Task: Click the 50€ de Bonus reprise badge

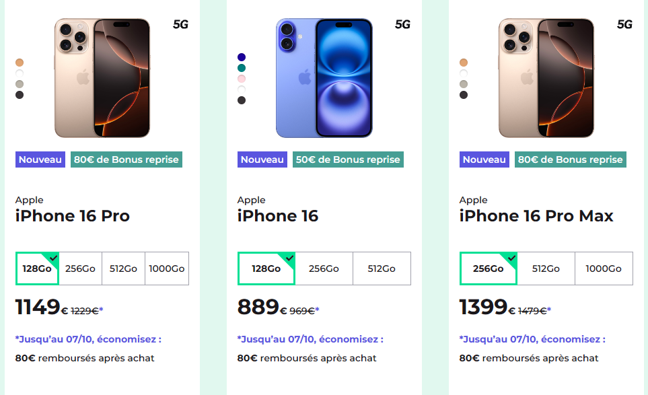Action: click(x=349, y=159)
